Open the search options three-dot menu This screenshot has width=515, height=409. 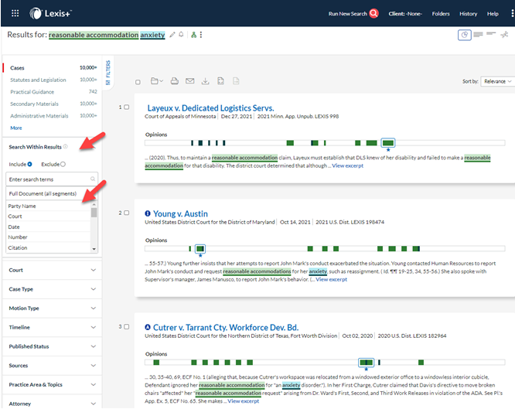point(201,35)
